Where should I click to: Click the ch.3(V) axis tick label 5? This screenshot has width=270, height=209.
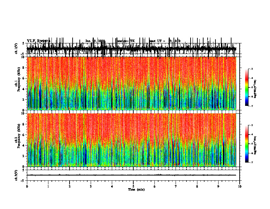coord(23,170)
